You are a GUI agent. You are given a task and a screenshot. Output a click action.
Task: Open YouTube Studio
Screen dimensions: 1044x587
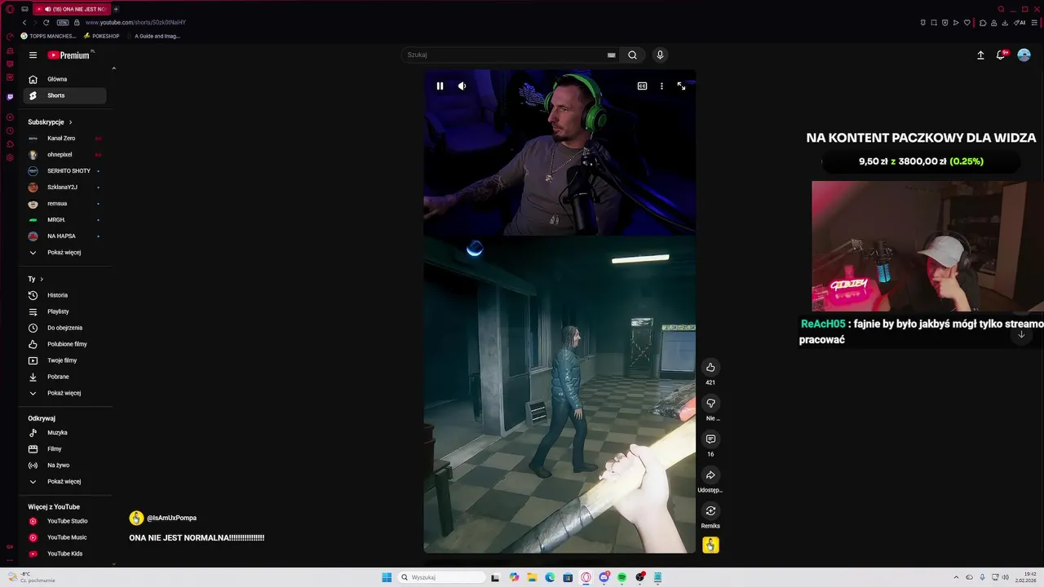click(64, 521)
